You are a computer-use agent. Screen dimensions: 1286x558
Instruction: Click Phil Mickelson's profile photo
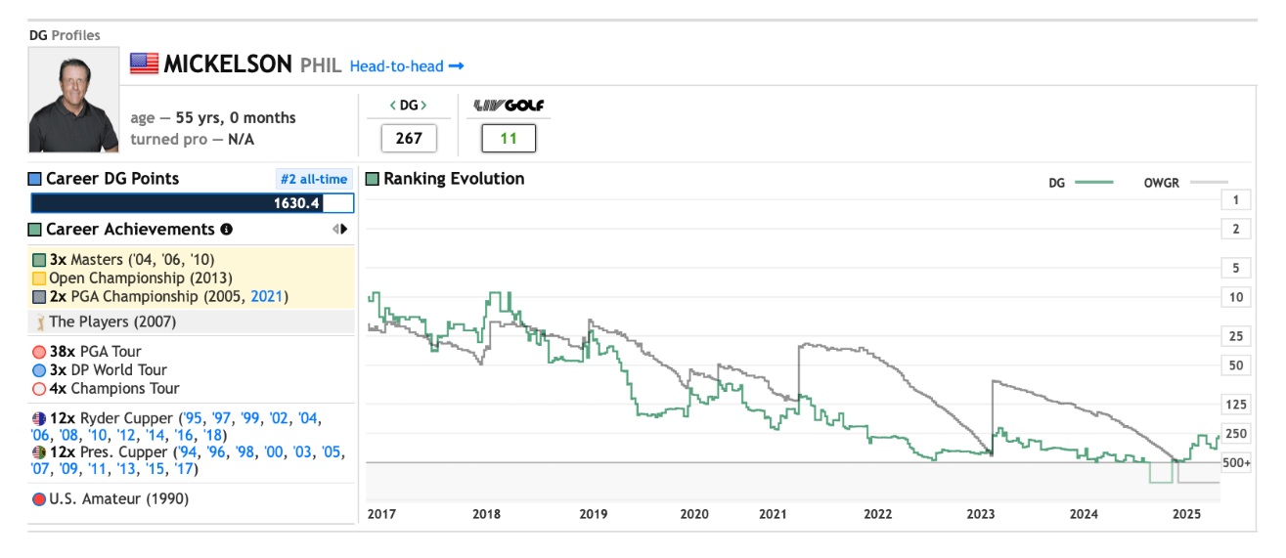tap(74, 100)
